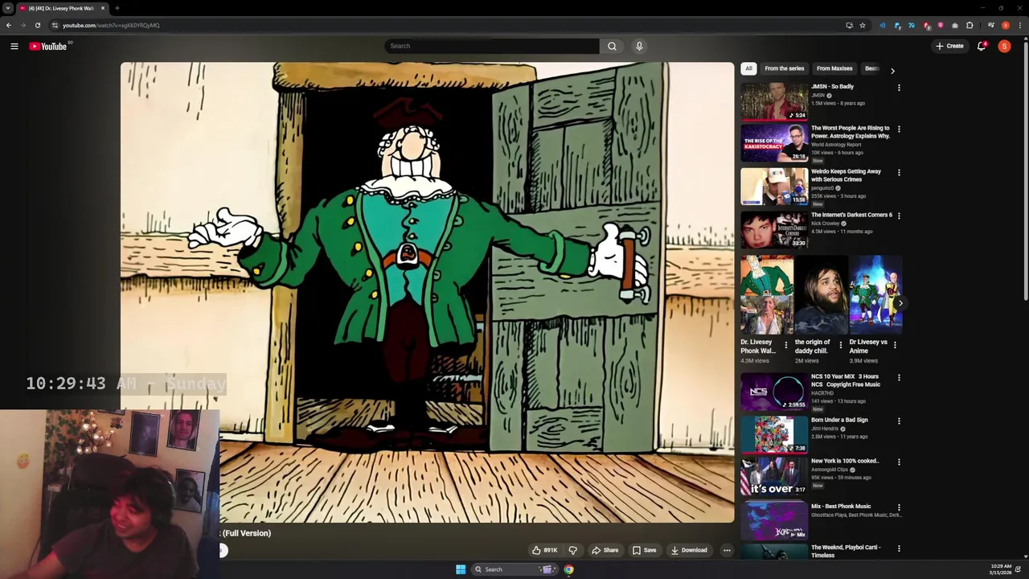Select the All filter chip
Image resolution: width=1029 pixels, height=579 pixels.
748,68
